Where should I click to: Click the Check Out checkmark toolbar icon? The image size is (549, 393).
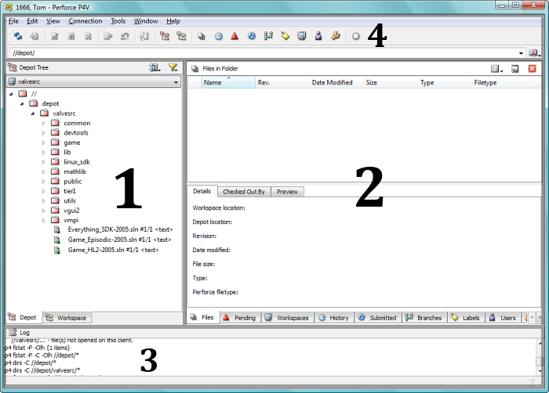(x=54, y=36)
